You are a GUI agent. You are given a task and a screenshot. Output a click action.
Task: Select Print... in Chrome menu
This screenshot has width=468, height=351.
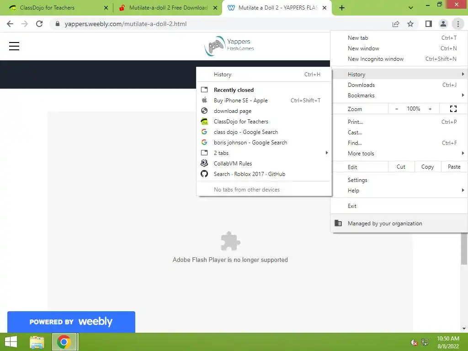click(x=399, y=122)
